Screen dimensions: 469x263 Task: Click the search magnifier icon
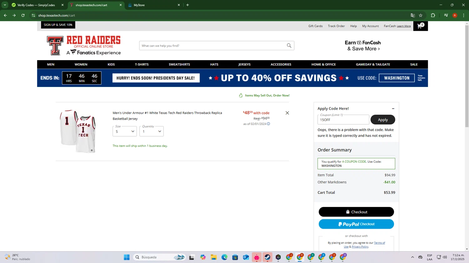pos(289,45)
